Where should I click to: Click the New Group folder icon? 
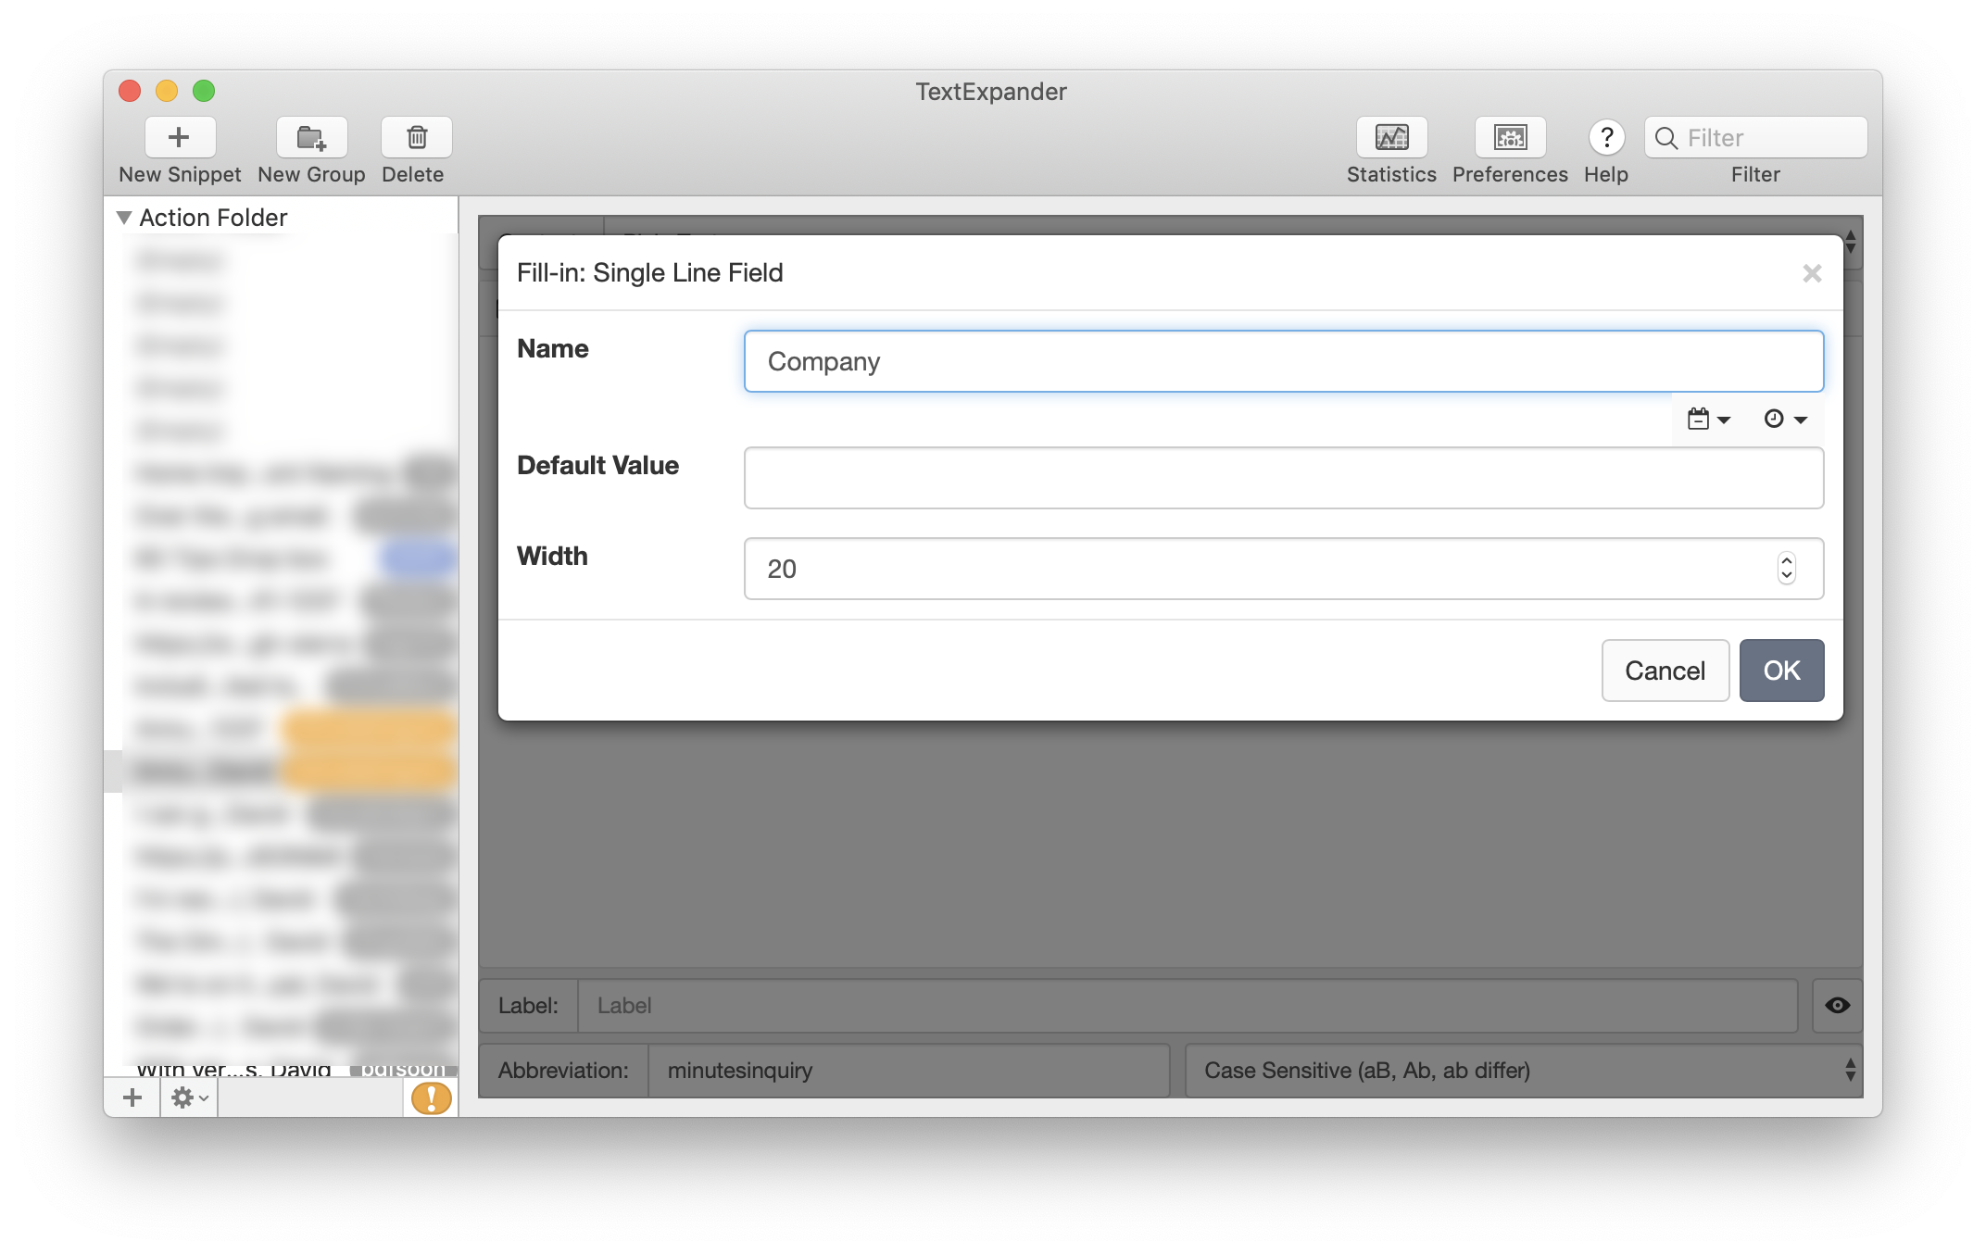point(311,137)
